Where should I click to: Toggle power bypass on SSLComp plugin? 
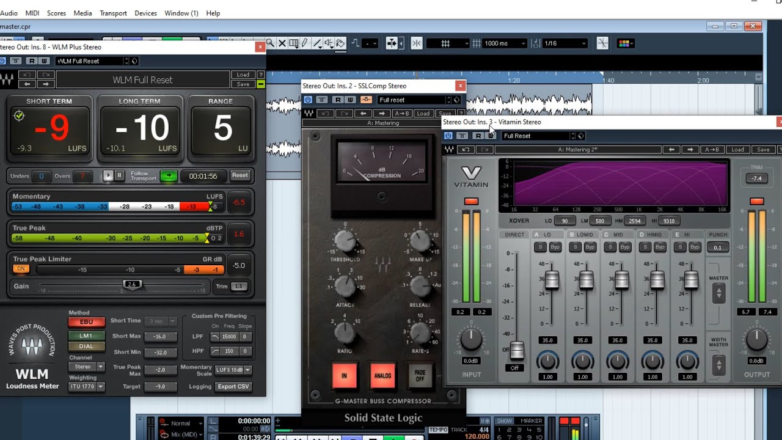click(308, 100)
